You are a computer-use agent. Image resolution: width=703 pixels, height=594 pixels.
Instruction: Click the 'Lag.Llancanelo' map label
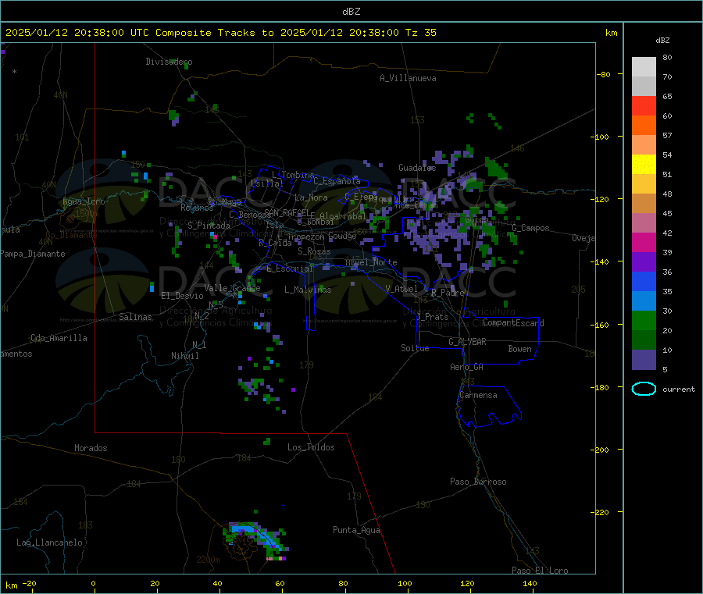click(49, 542)
